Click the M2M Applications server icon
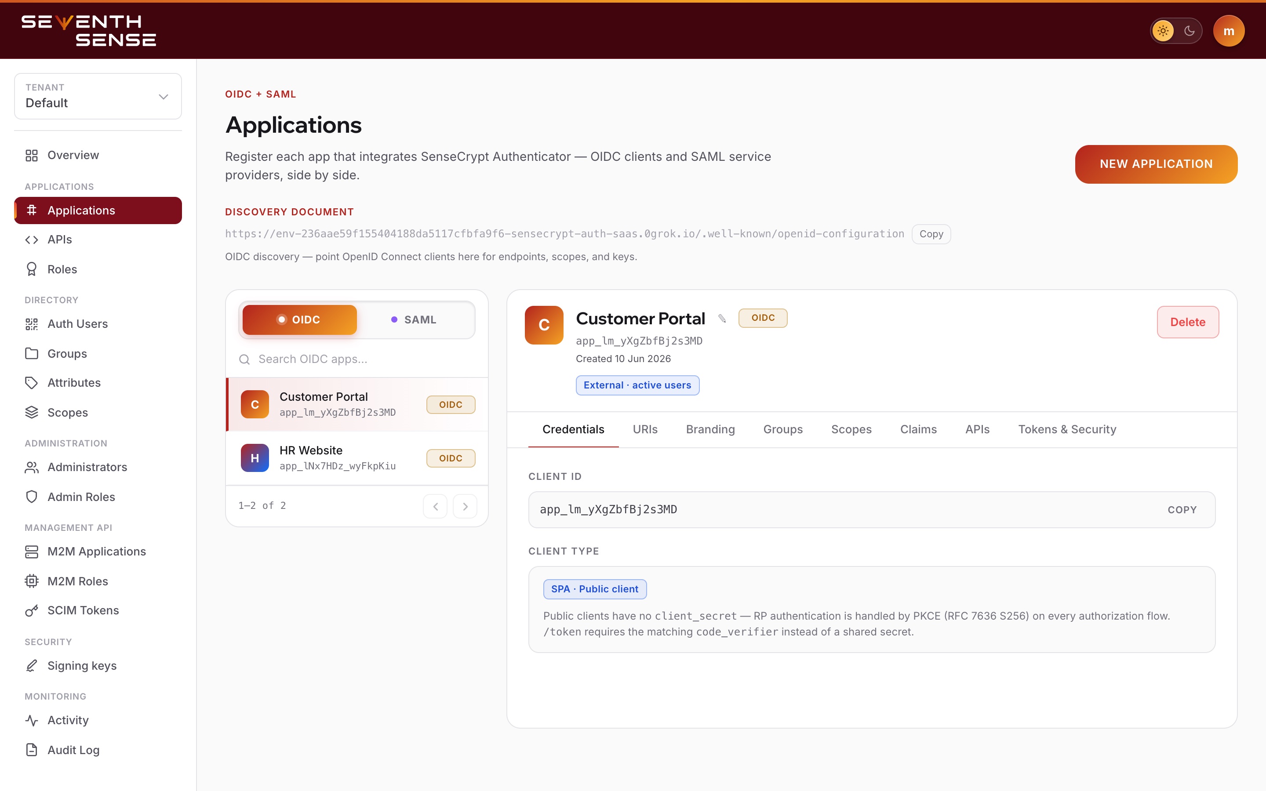 click(x=31, y=552)
